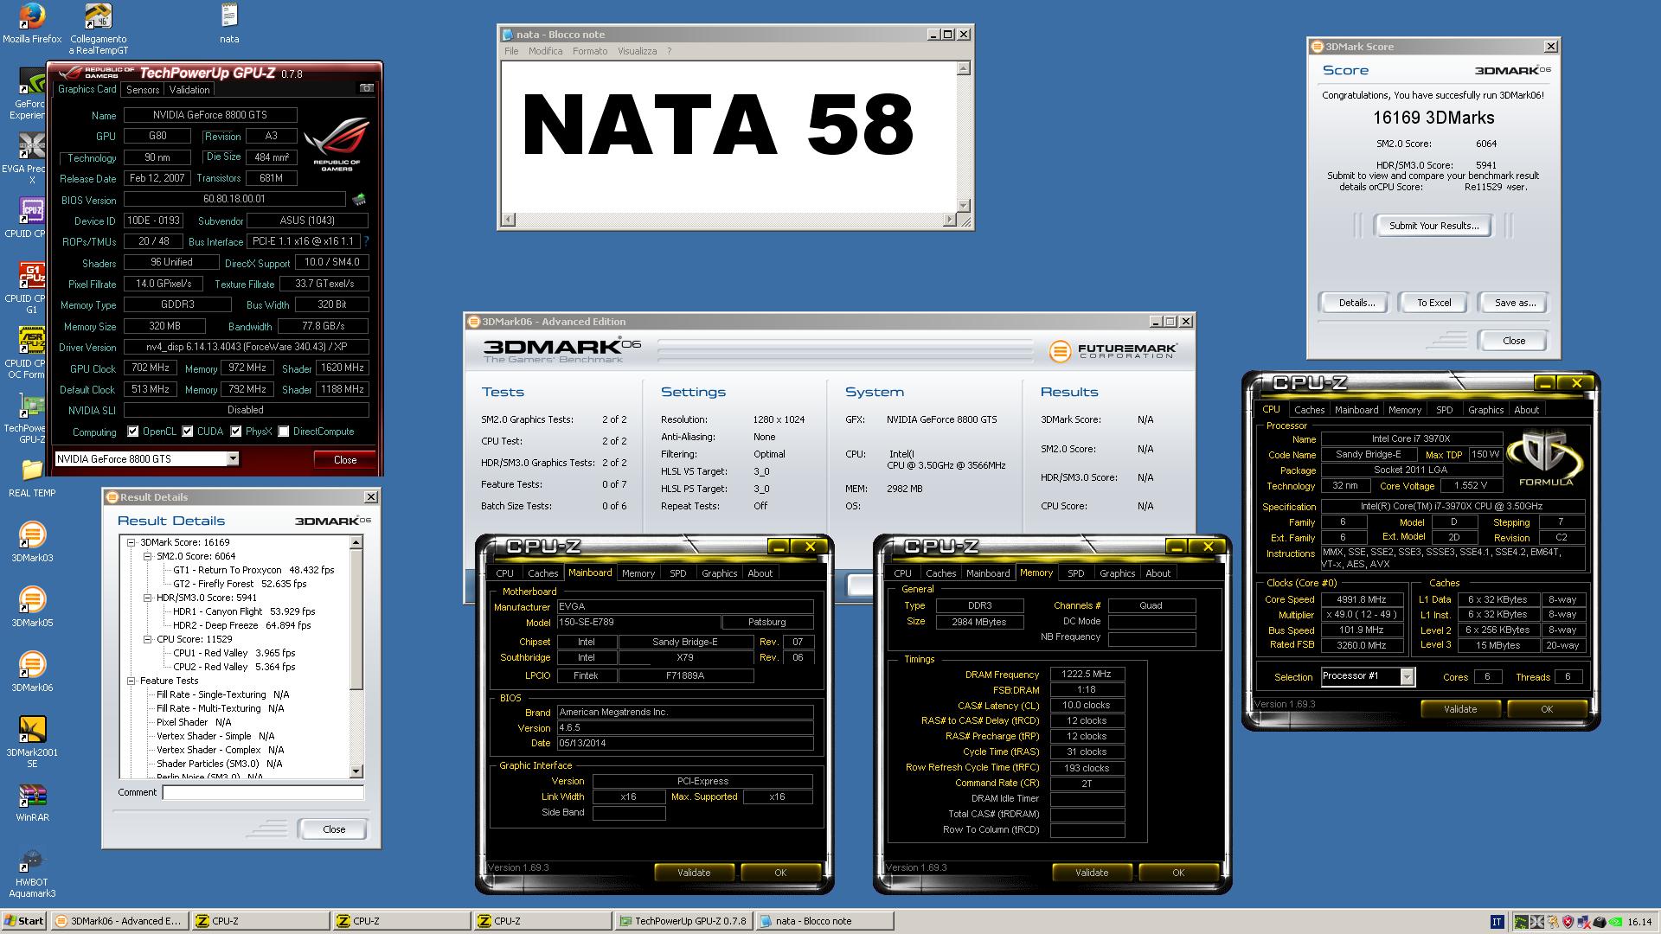Select GT1 - Return To Proxycon tree row

point(253,570)
